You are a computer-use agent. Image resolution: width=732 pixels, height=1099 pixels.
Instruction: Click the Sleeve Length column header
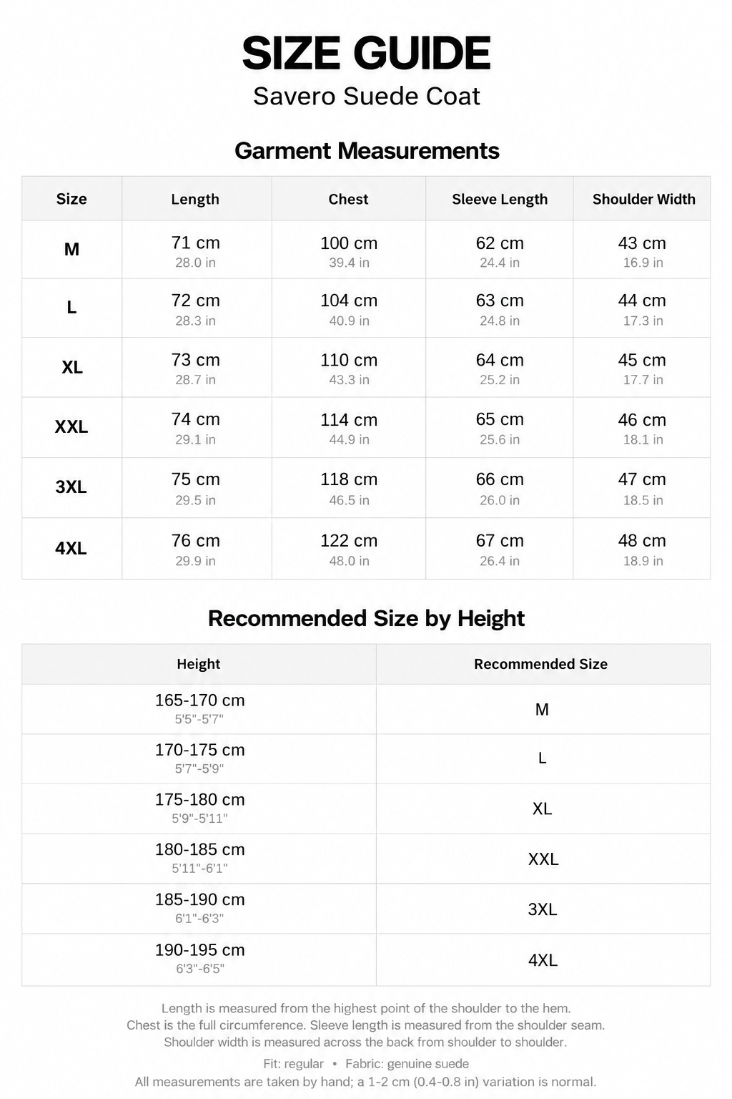(500, 199)
